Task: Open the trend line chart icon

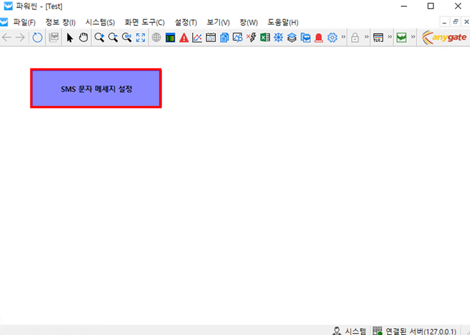Action: point(197,38)
